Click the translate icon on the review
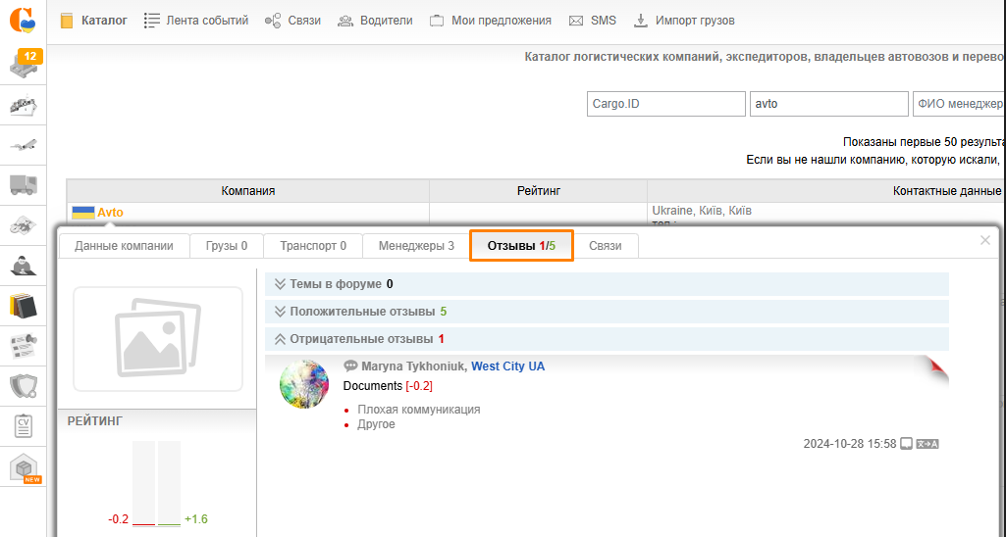This screenshot has height=537, width=1006. pyautogui.click(x=927, y=444)
